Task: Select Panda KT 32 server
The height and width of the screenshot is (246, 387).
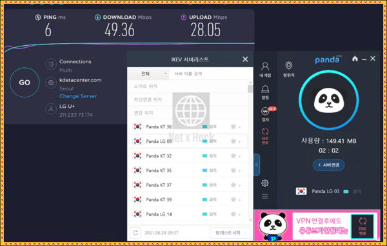Action: [x=188, y=156]
